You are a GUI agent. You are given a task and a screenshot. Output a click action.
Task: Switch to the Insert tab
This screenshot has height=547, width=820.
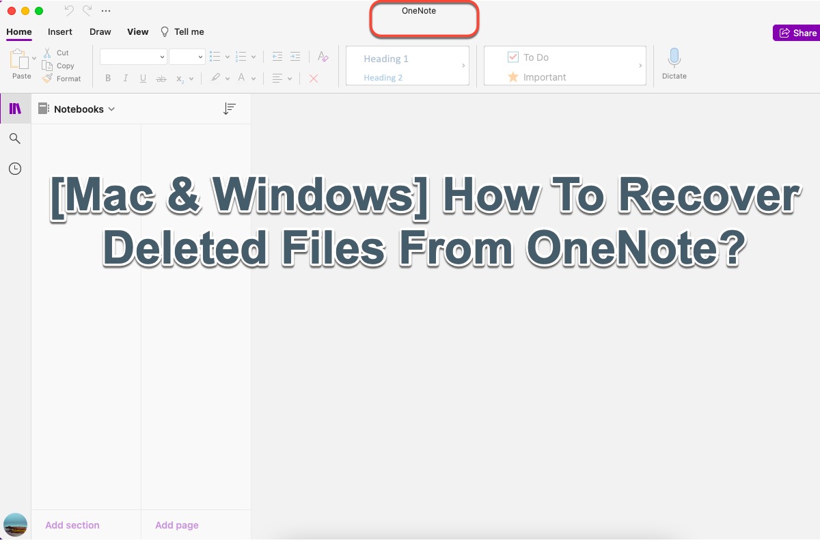click(60, 31)
